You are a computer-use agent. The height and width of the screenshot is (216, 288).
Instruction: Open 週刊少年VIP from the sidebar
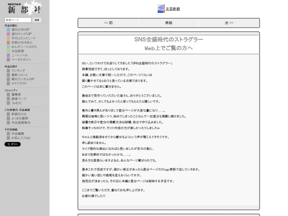point(20,29)
